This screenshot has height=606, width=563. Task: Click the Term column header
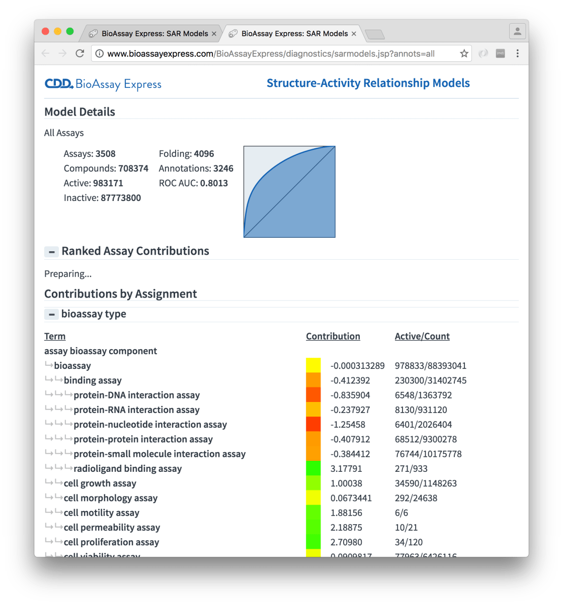pyautogui.click(x=55, y=336)
